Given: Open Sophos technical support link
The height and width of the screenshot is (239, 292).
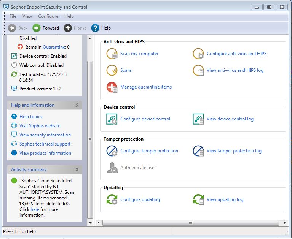Looking at the screenshot, I should [x=45, y=144].
